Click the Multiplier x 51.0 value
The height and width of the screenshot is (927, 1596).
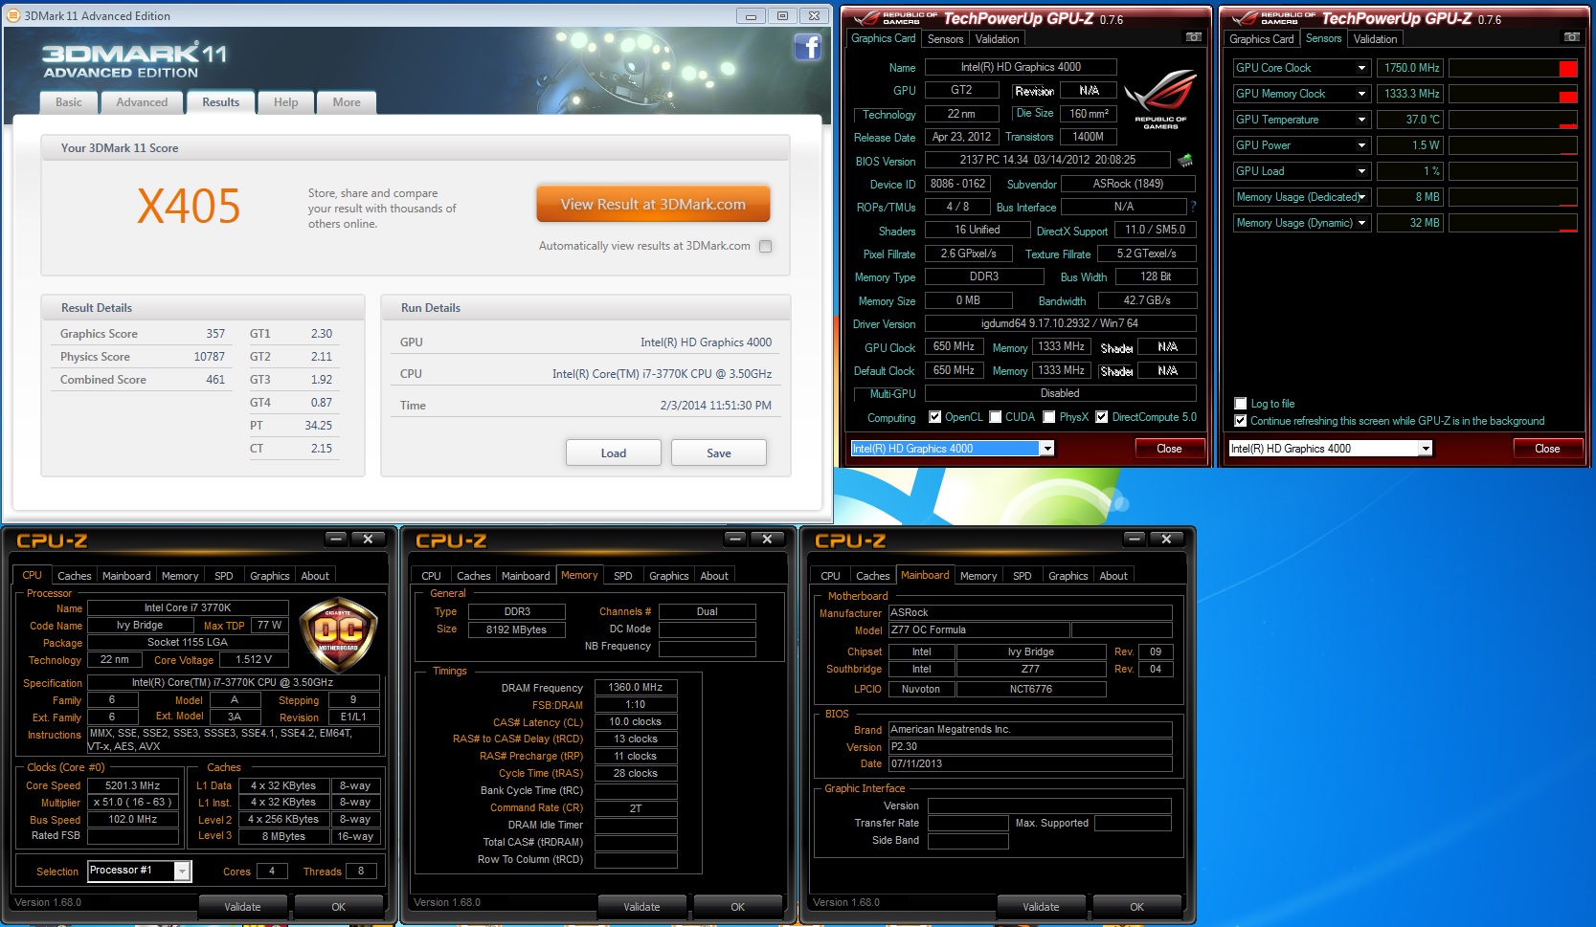[133, 803]
